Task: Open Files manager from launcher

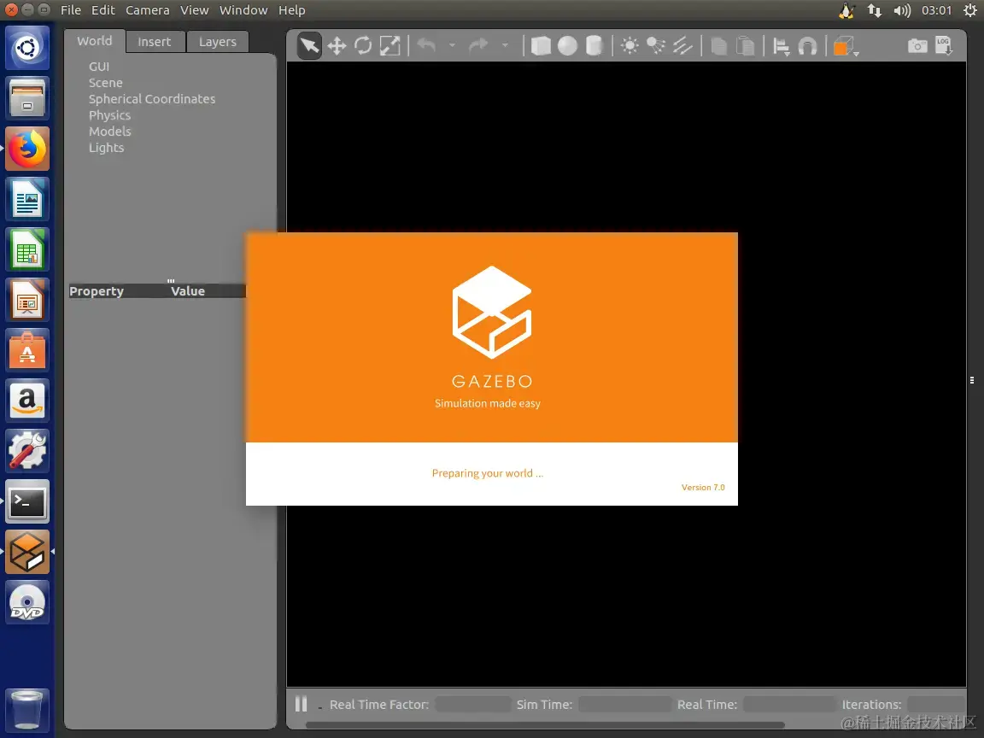Action: 27,98
